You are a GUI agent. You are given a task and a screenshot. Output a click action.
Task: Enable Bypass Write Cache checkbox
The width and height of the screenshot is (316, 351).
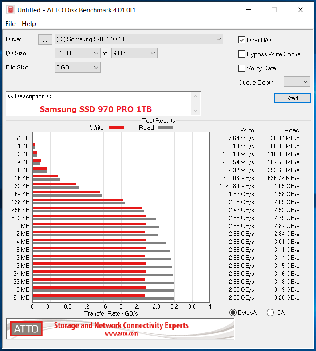click(242, 54)
